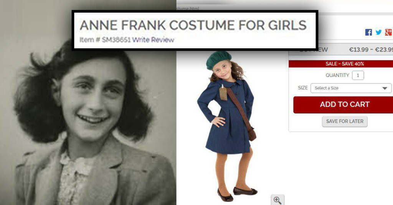Click the Size label next to the dropdown
The width and height of the screenshot is (393, 205).
click(x=303, y=88)
